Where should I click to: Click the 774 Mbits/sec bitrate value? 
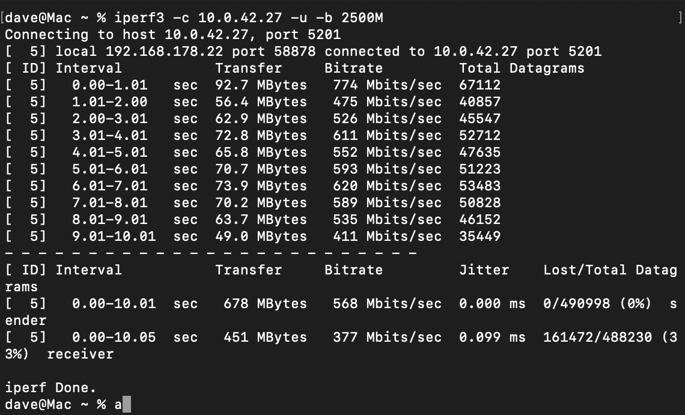coord(387,85)
